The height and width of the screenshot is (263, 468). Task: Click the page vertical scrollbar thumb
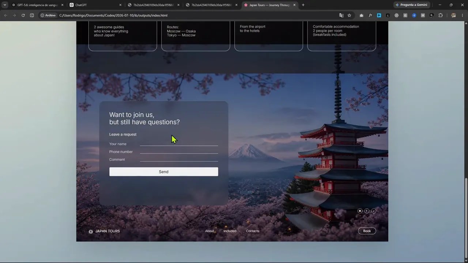pos(466,218)
